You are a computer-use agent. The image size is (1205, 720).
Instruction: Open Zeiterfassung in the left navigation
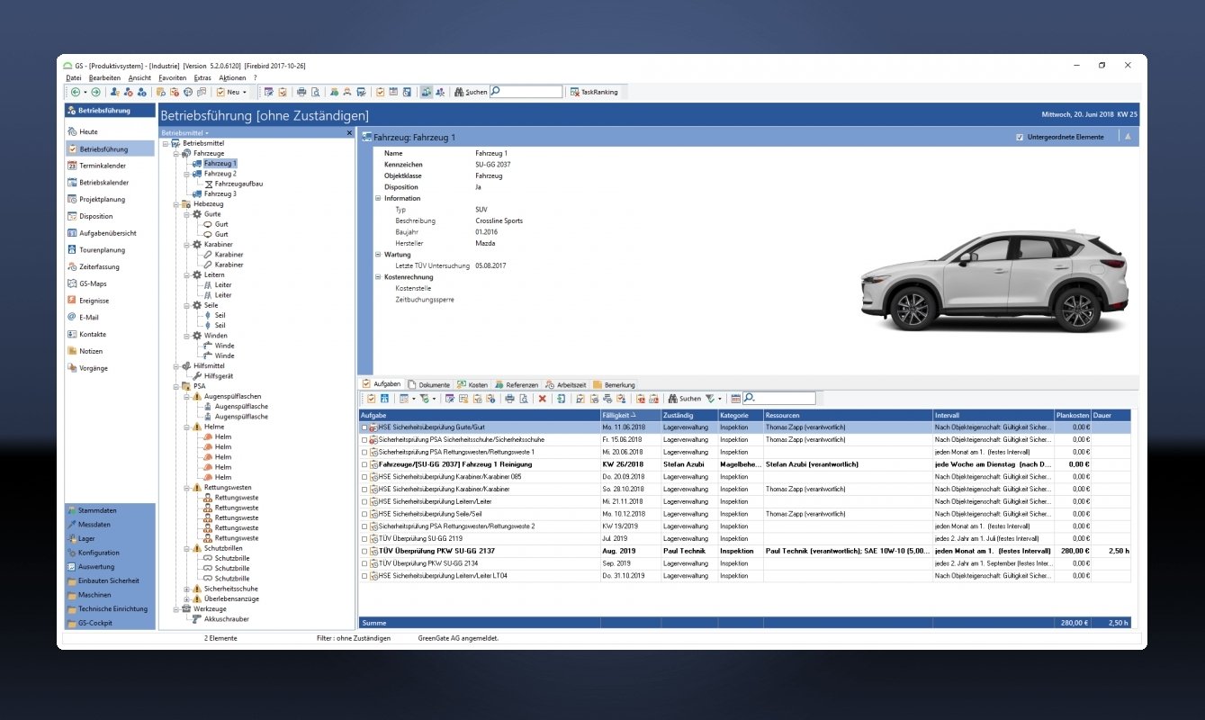99,266
